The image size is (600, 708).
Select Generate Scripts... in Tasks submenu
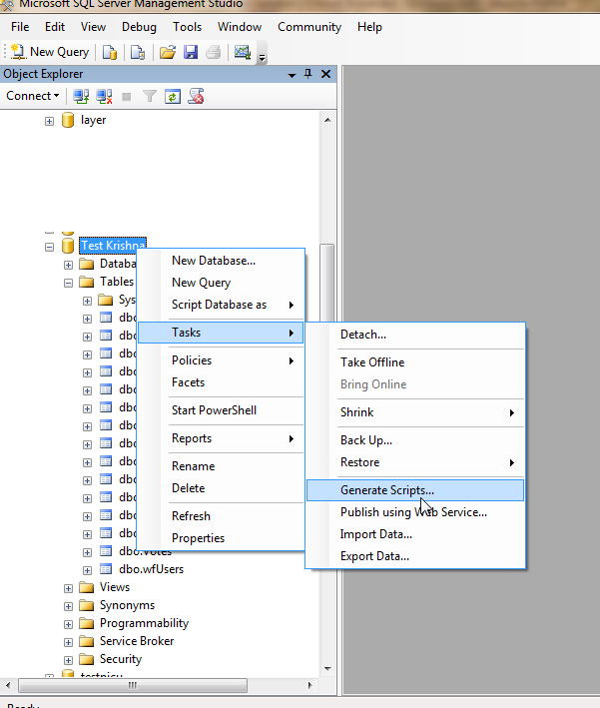[x=415, y=490]
